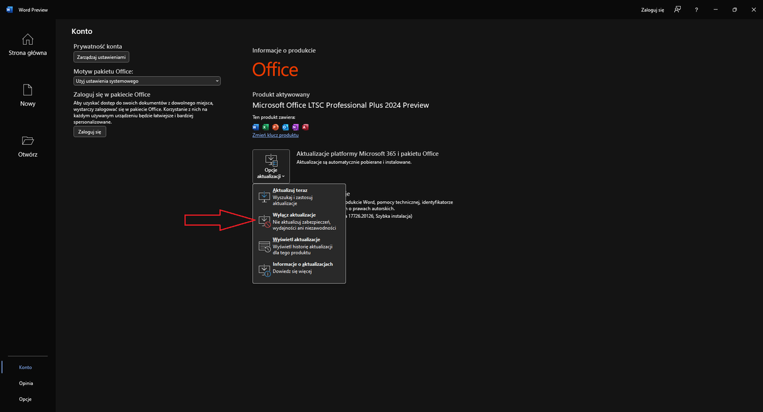Open the Otwórz folder section
This screenshot has height=412, width=763.
click(x=27, y=146)
